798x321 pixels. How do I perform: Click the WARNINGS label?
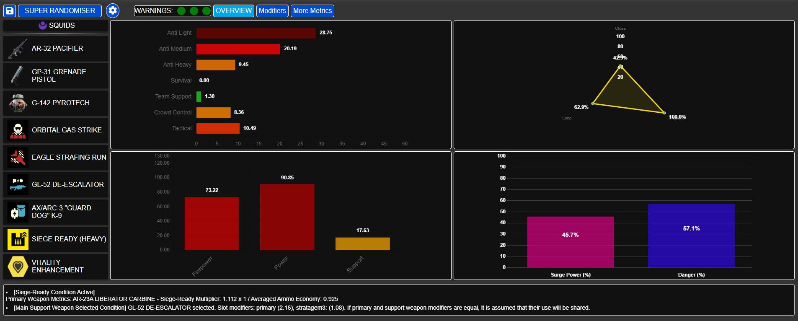[x=153, y=11]
